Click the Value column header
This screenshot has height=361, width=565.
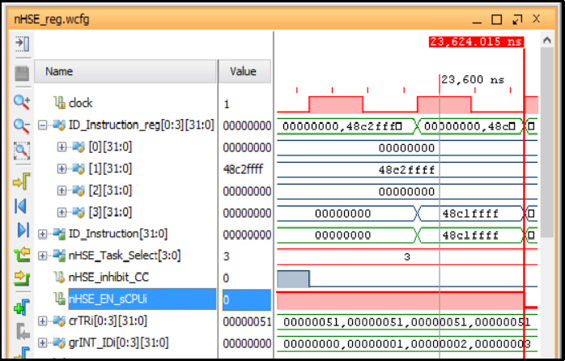[x=243, y=71]
